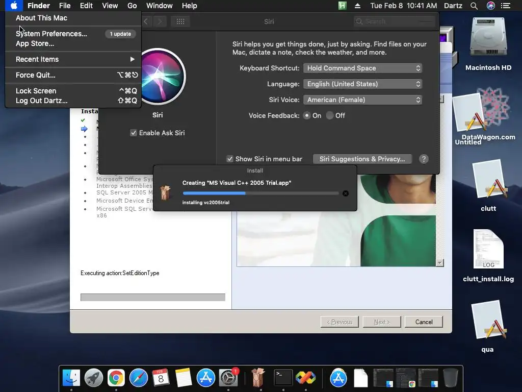Open System Preferences gear in the Dock
This screenshot has width=522, height=392.
(228, 378)
